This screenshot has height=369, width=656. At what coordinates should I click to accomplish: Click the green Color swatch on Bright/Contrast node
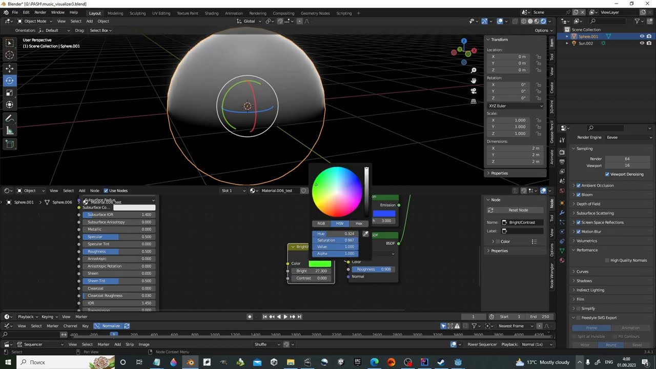pos(320,263)
